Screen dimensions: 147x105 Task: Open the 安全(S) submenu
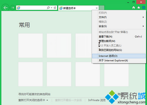click(119, 26)
